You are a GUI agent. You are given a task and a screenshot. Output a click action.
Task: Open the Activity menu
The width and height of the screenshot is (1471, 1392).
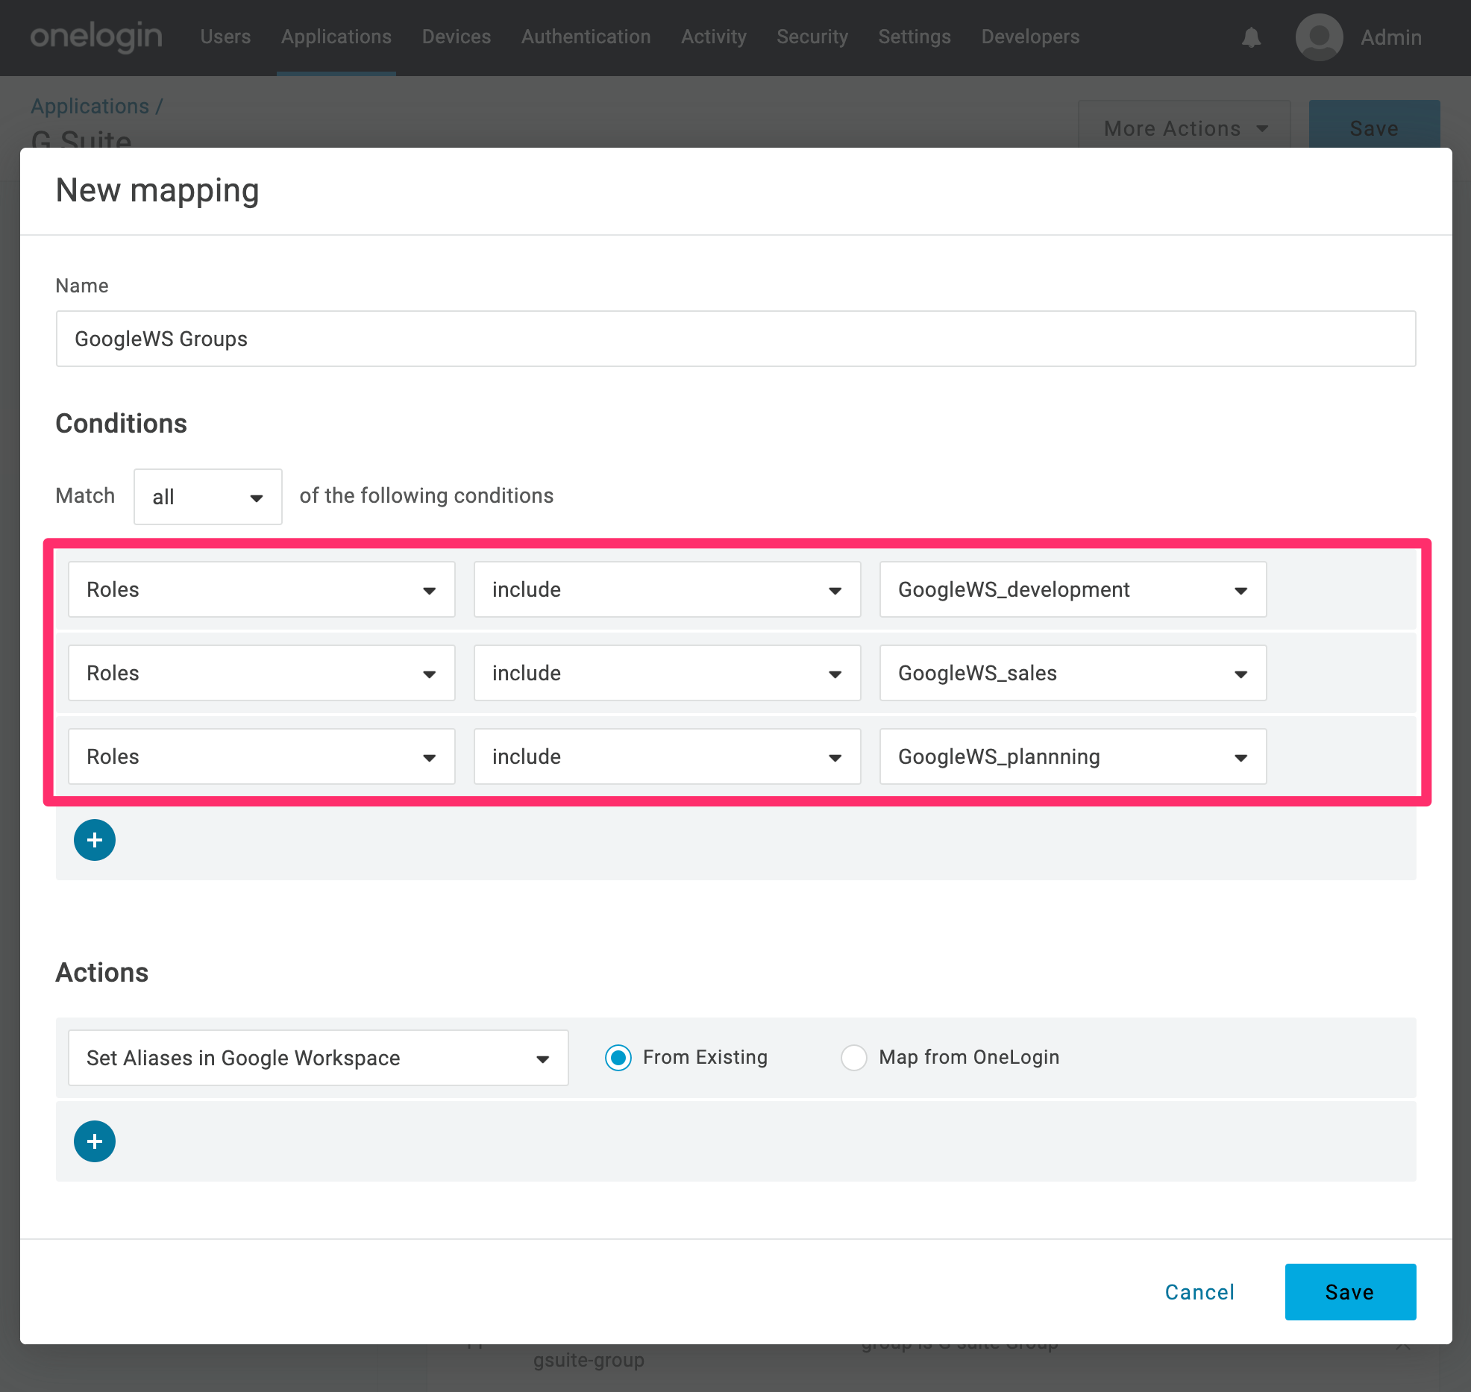click(714, 37)
